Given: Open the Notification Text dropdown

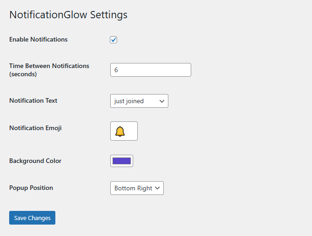Looking at the screenshot, I should tap(139, 101).
